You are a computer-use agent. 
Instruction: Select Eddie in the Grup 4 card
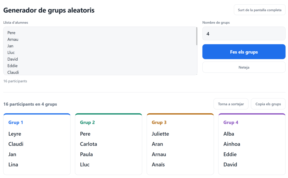(x=230, y=154)
